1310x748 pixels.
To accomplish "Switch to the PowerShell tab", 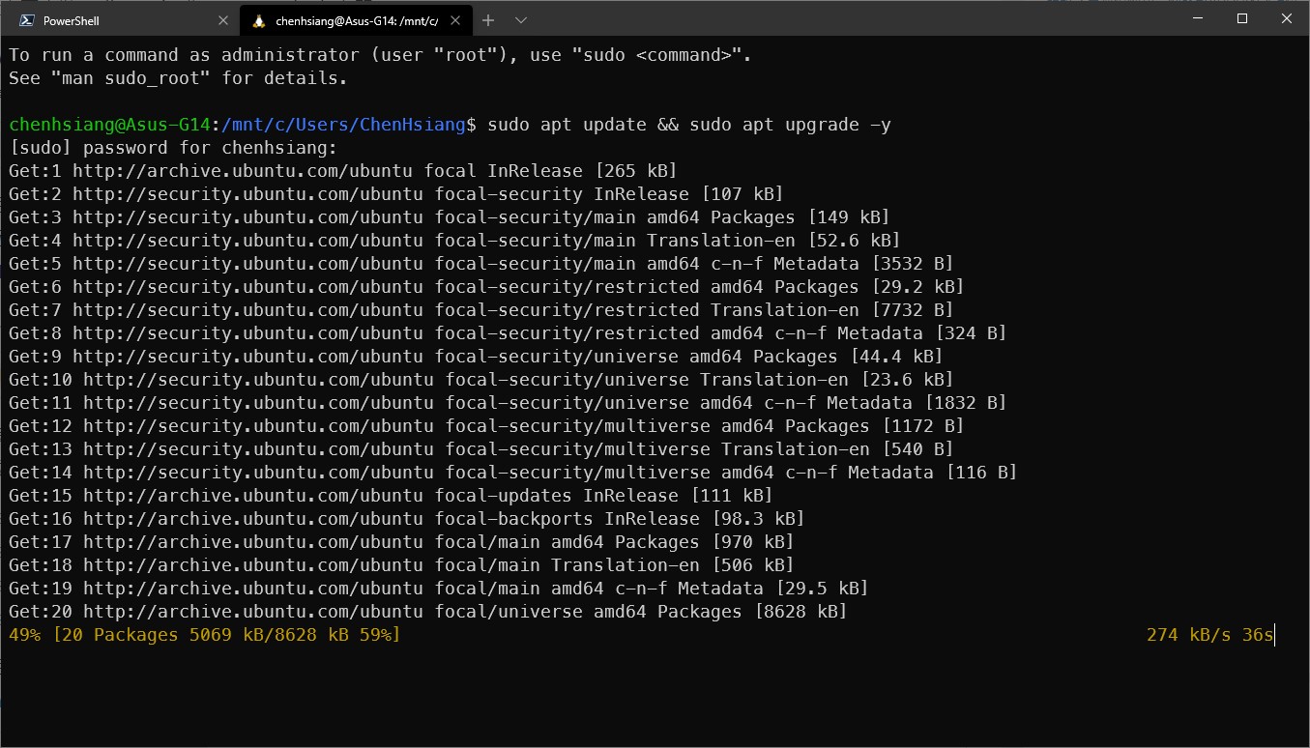I will point(123,20).
